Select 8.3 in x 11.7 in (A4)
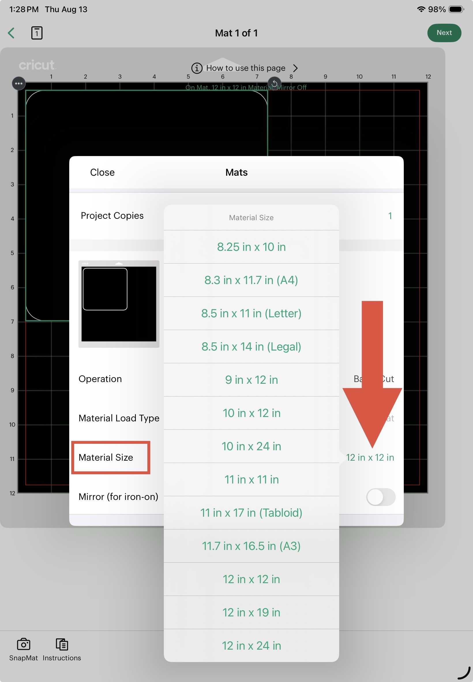473x682 pixels. point(251,280)
